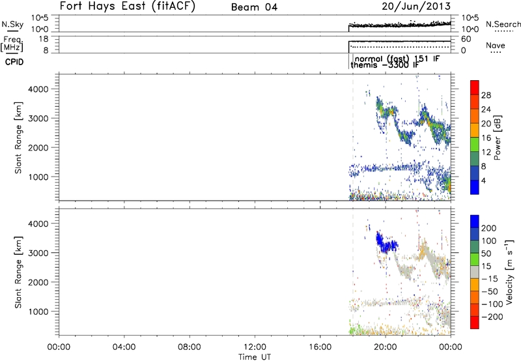Click the '04:00' time axis label
The height and width of the screenshot is (361, 521).
pos(124,347)
